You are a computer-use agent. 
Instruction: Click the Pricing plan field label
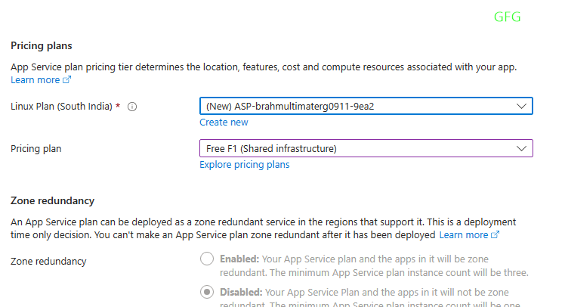point(36,148)
